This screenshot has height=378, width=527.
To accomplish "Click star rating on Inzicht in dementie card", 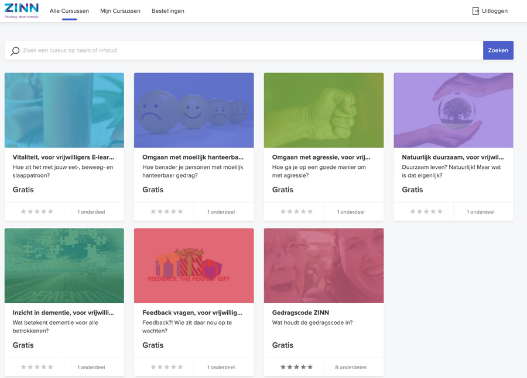I will click(37, 367).
